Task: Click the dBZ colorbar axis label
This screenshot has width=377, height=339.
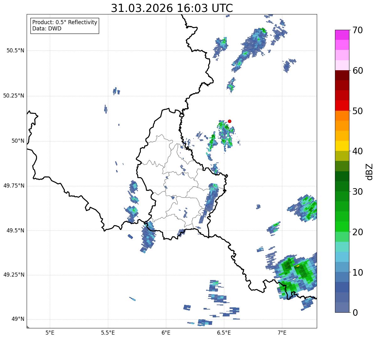Action: [x=369, y=171]
